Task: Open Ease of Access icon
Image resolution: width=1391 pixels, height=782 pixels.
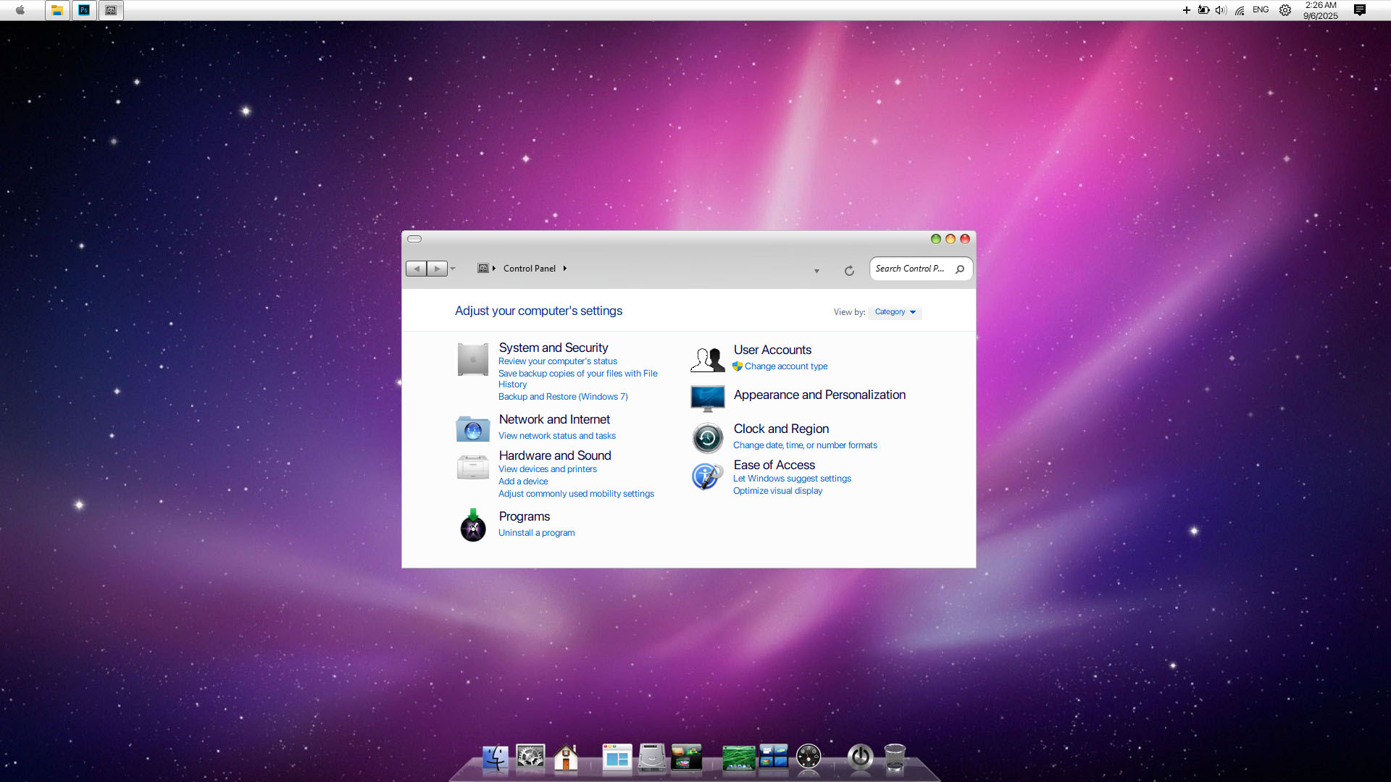Action: click(707, 476)
